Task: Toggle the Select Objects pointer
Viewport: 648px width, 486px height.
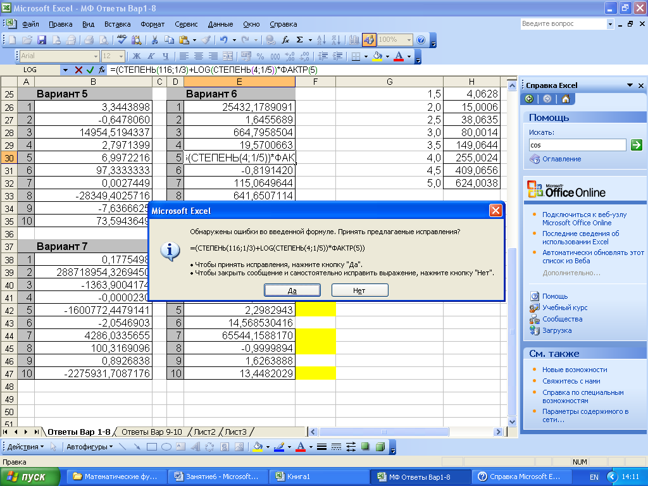Action: pyautogui.click(x=53, y=447)
